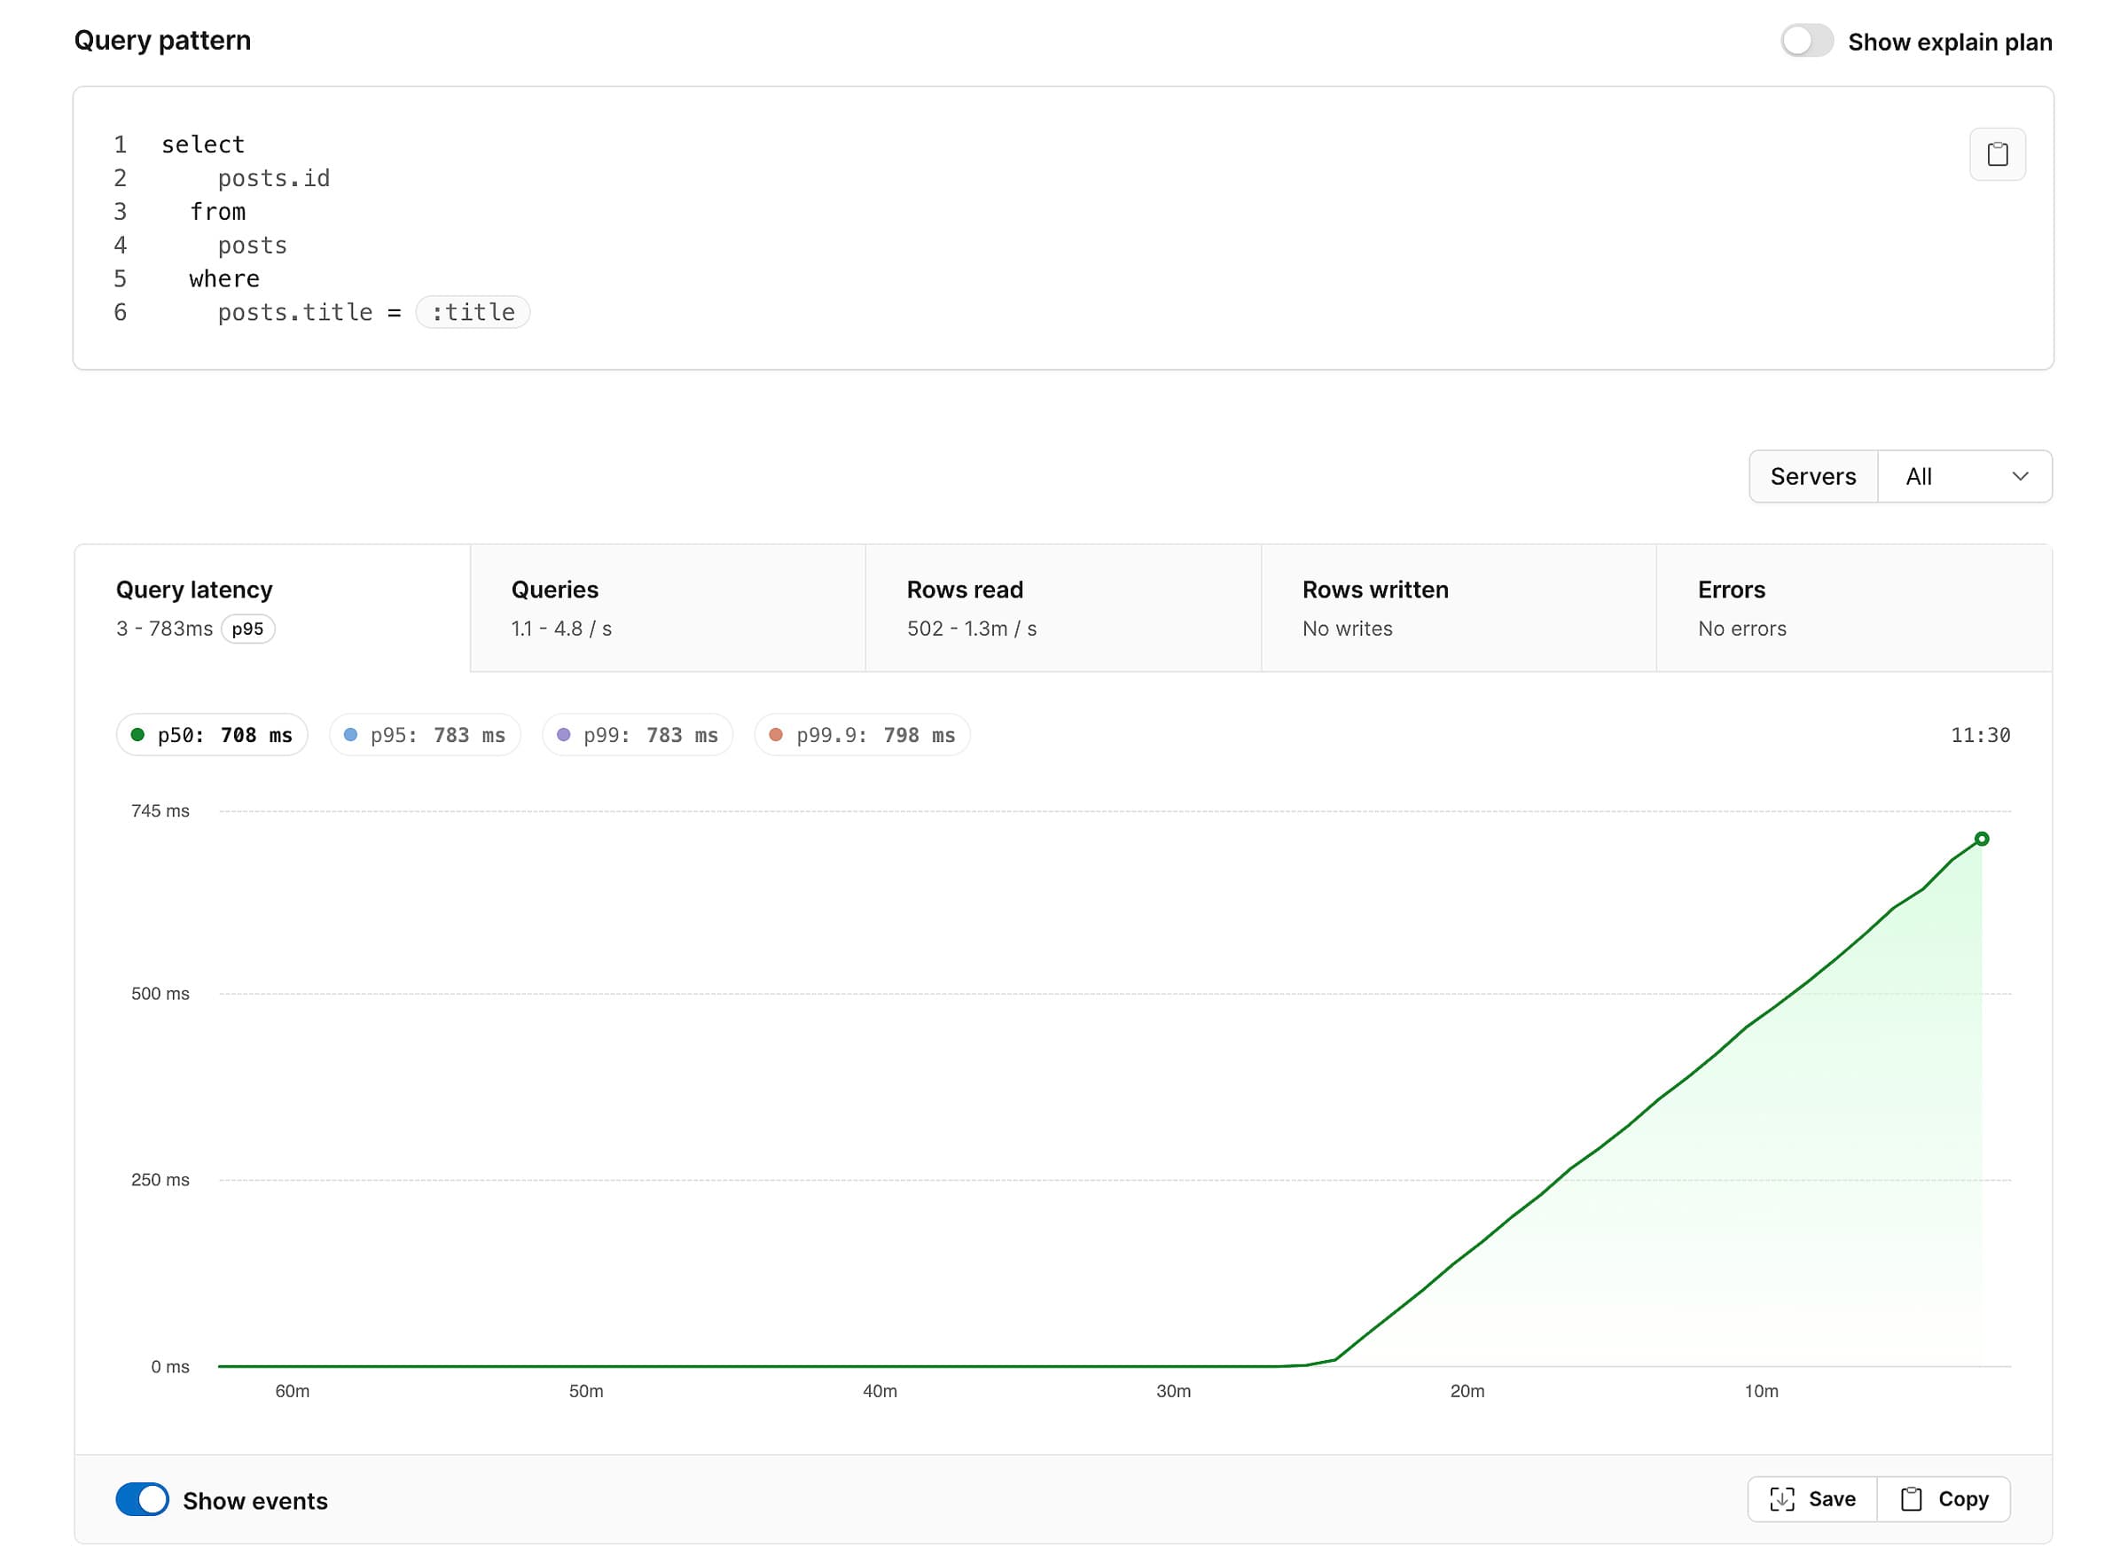Switch to the Rows read tab
Viewport: 2128px width, 1563px height.
coord(1061,606)
